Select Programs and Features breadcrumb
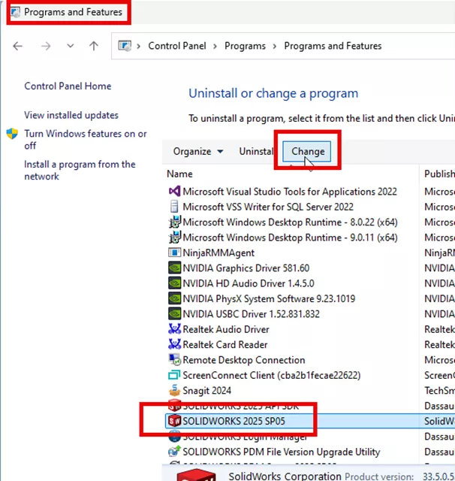The width and height of the screenshot is (455, 481). pos(333,46)
